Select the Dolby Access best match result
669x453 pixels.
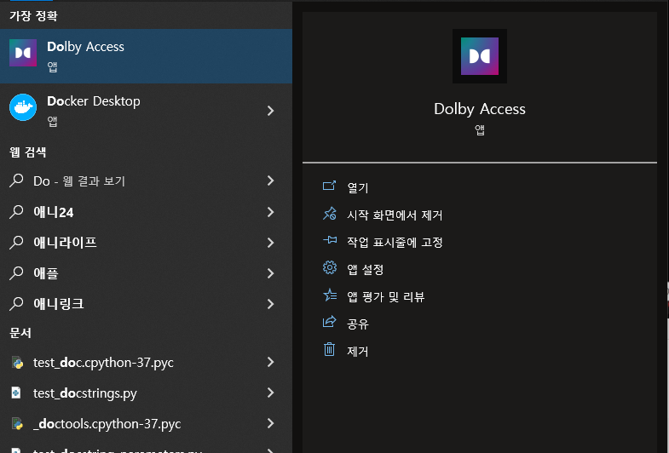pos(146,56)
